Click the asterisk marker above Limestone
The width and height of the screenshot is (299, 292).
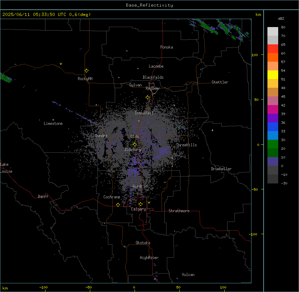53,120
